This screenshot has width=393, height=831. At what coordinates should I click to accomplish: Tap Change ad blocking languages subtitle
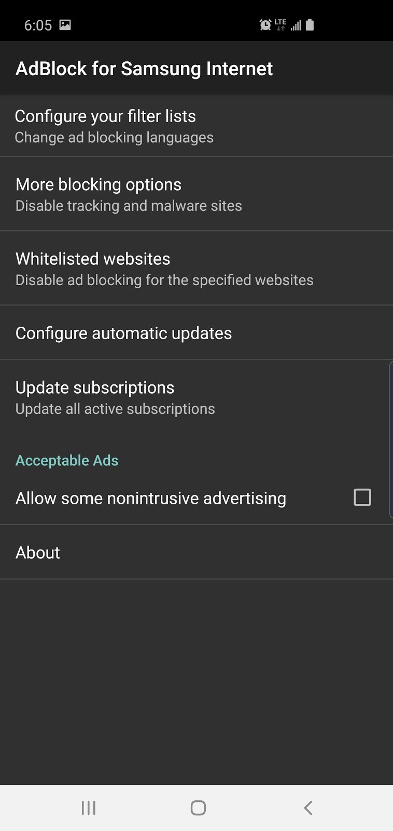(x=114, y=138)
